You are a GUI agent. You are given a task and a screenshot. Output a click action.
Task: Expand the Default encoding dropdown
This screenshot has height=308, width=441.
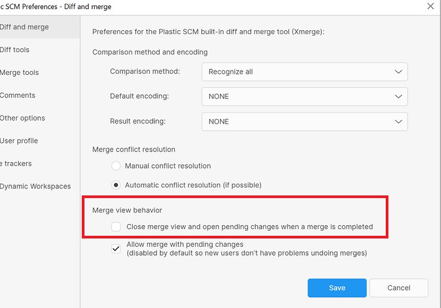pyautogui.click(x=304, y=96)
